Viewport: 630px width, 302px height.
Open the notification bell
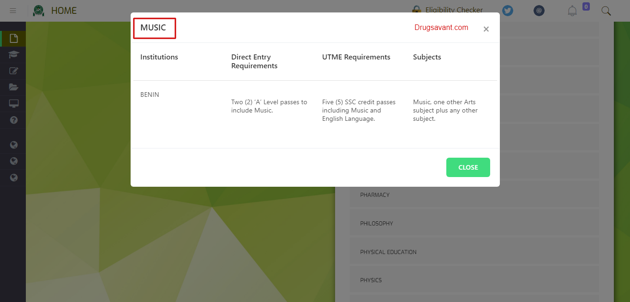(572, 11)
